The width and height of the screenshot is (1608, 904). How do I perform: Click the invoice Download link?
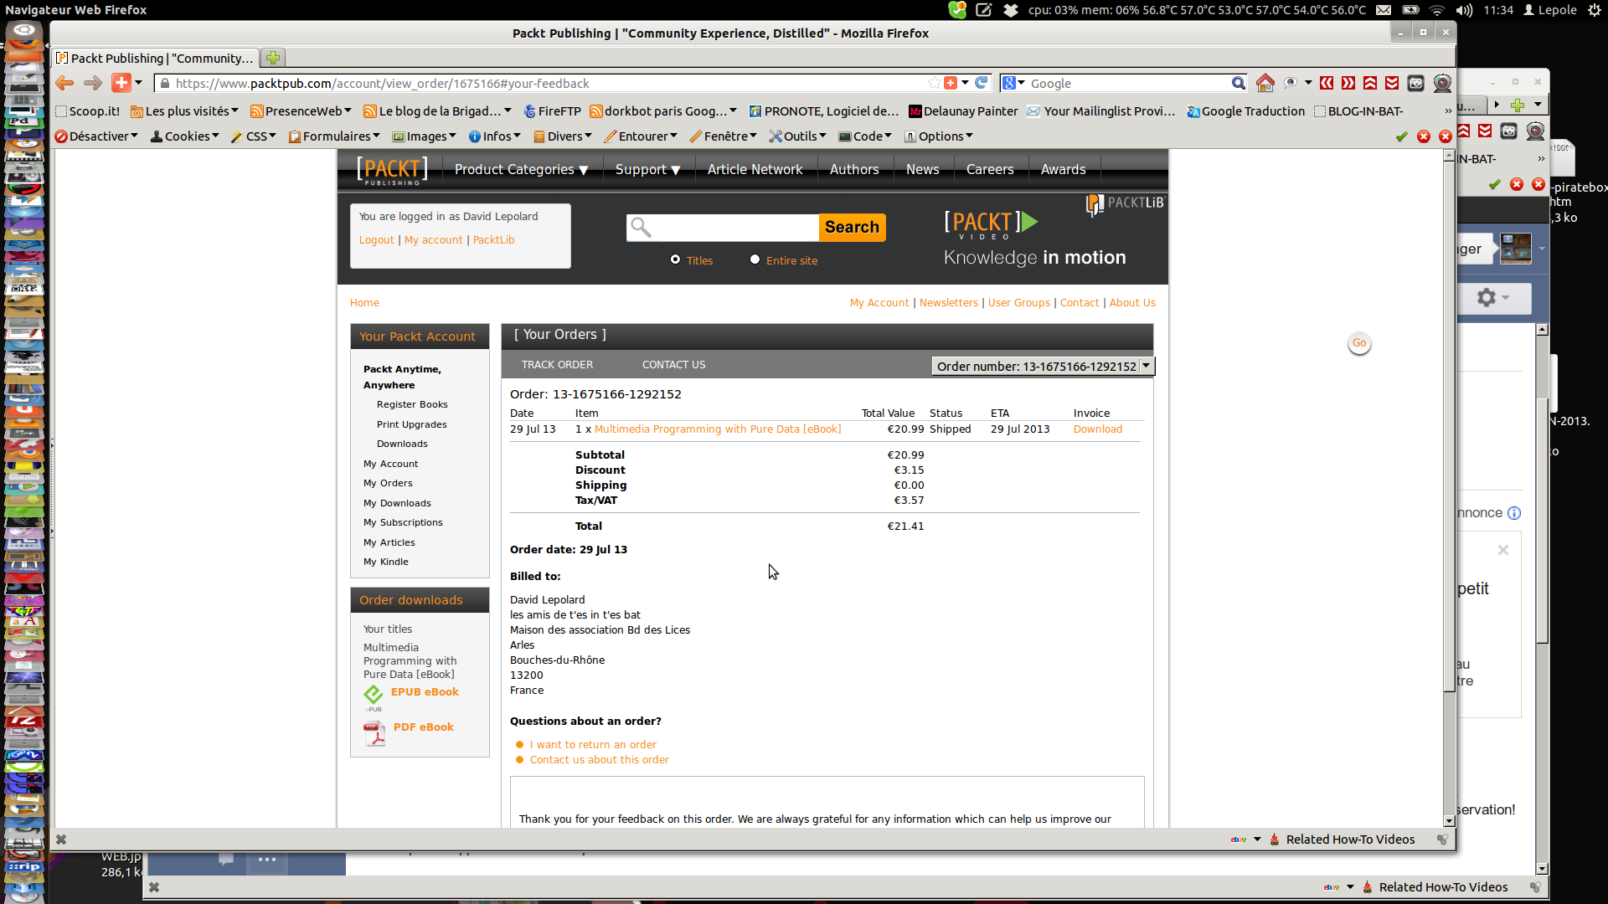pos(1097,429)
